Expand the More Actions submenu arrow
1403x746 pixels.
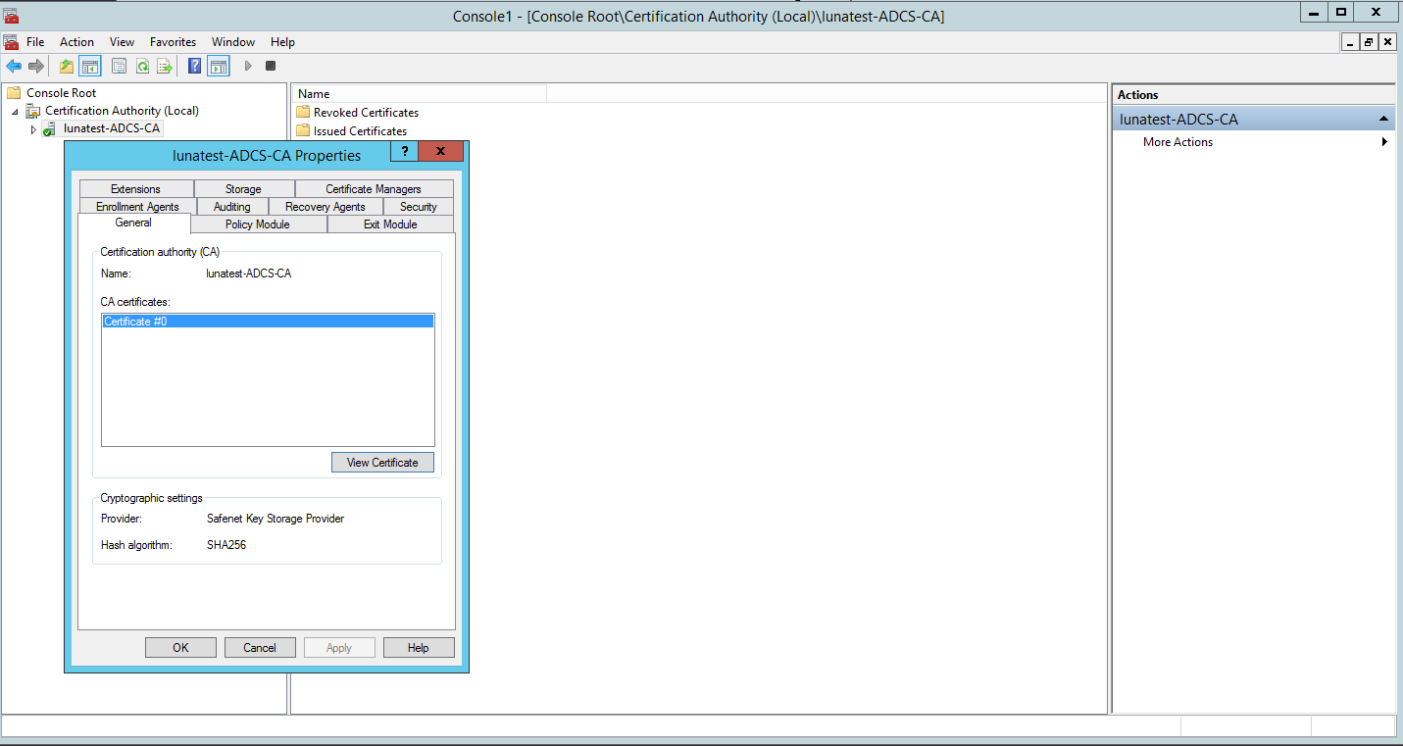(1384, 142)
